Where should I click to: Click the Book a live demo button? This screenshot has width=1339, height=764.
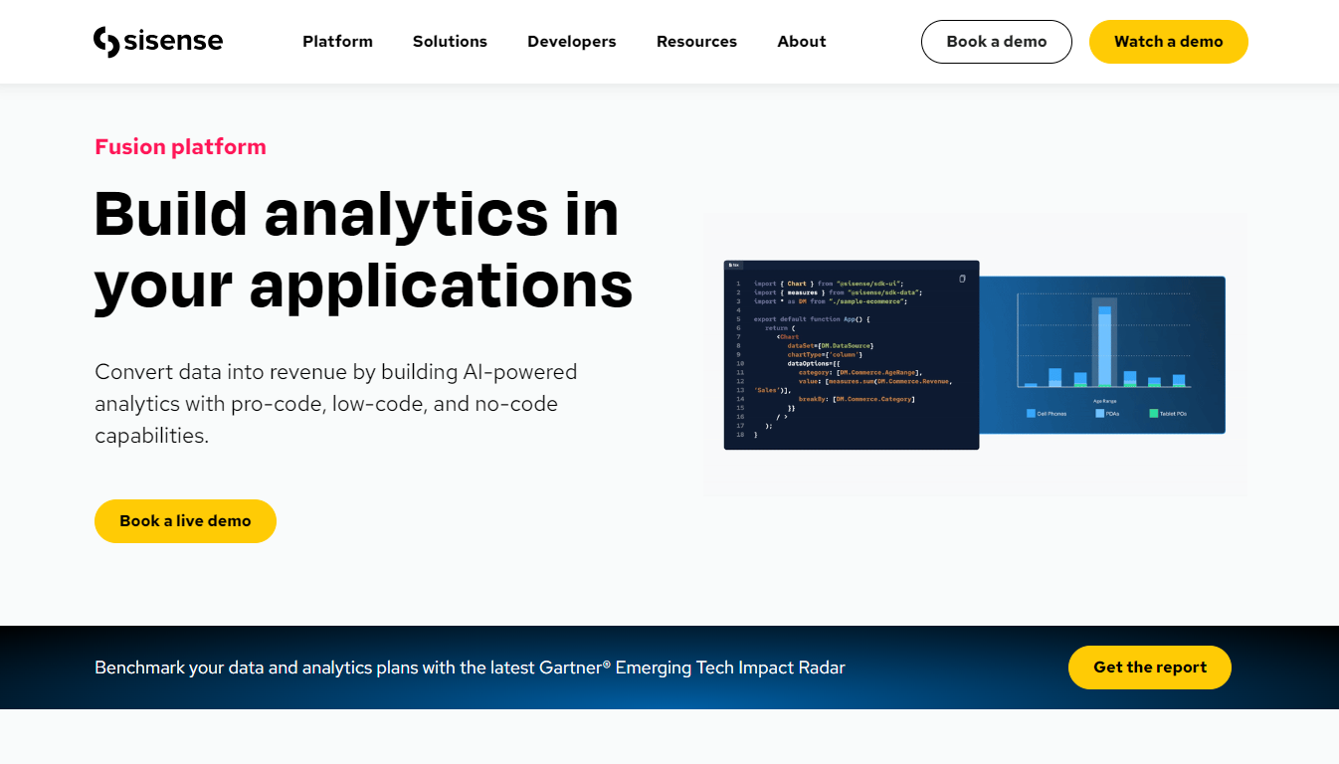pos(185,521)
